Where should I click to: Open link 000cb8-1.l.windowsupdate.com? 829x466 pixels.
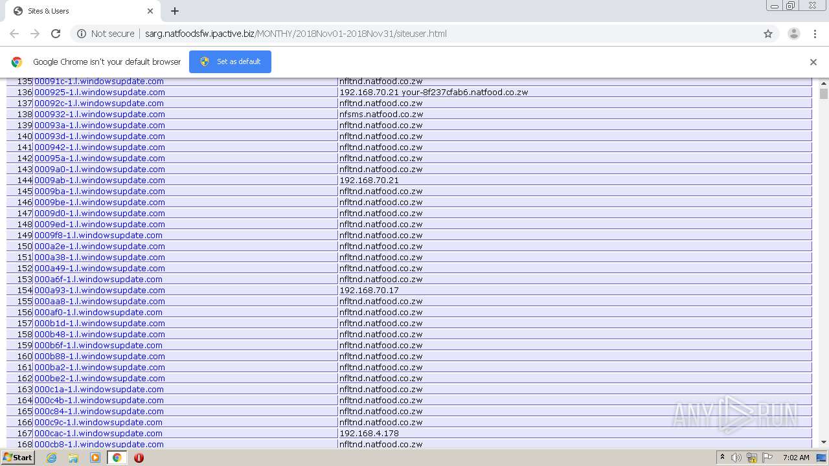click(99, 445)
